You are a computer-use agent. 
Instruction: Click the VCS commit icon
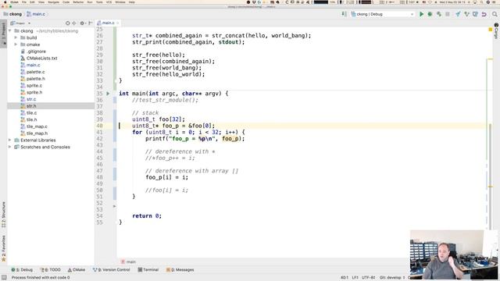coord(466,14)
